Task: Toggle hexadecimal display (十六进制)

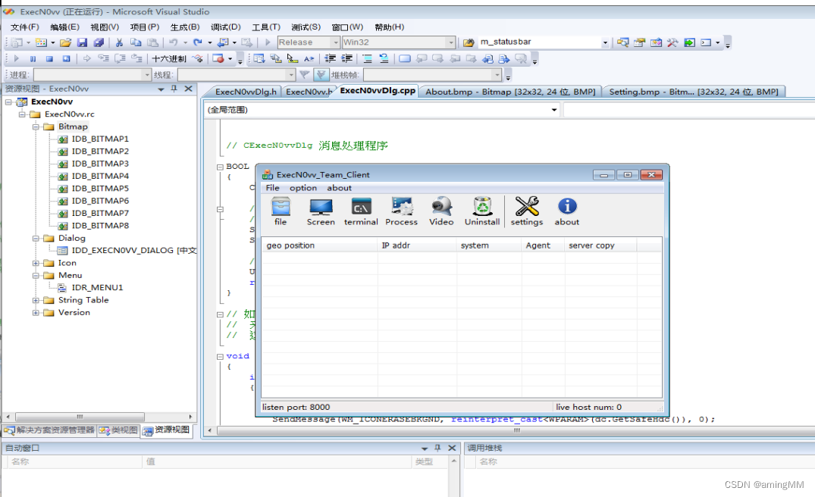Action: tap(169, 58)
